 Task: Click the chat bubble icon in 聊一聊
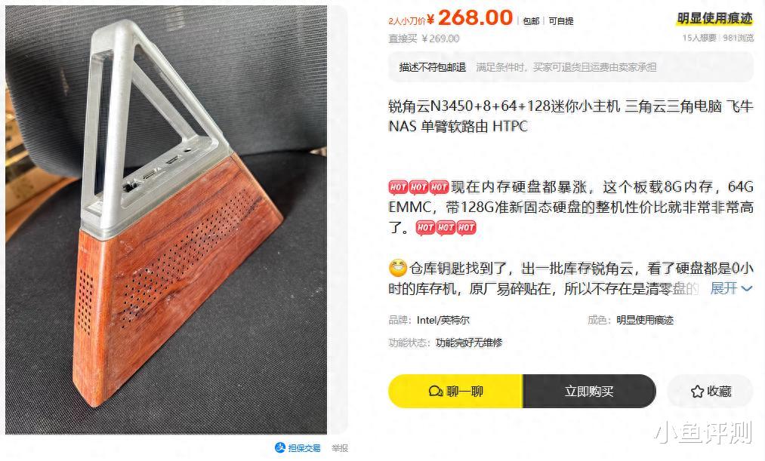click(435, 392)
